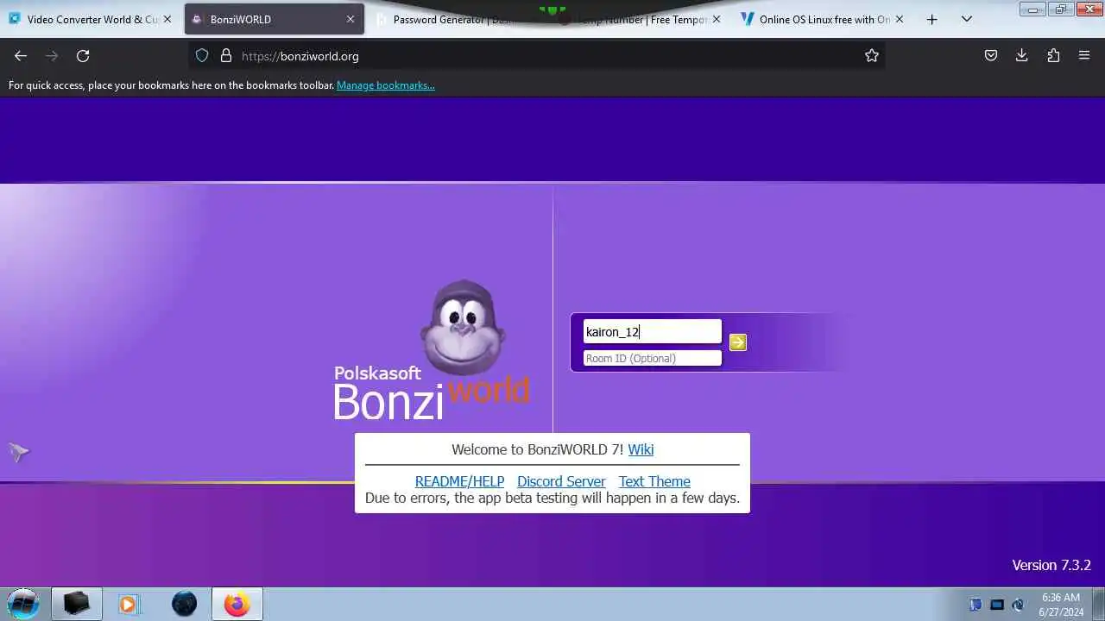Open the Wiki link
Viewport: 1105px width, 621px height.
641,449
